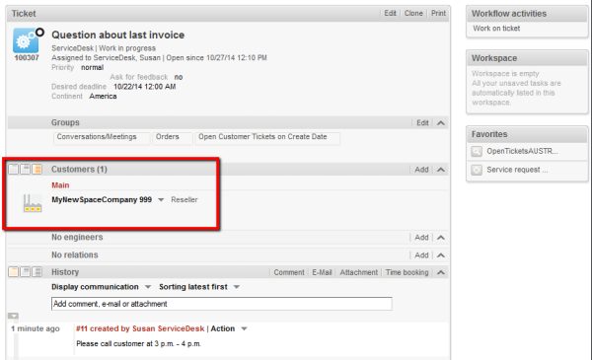
Task: Open the MyNewSpaceCompany 999 dropdown arrow
Action: click(x=161, y=200)
